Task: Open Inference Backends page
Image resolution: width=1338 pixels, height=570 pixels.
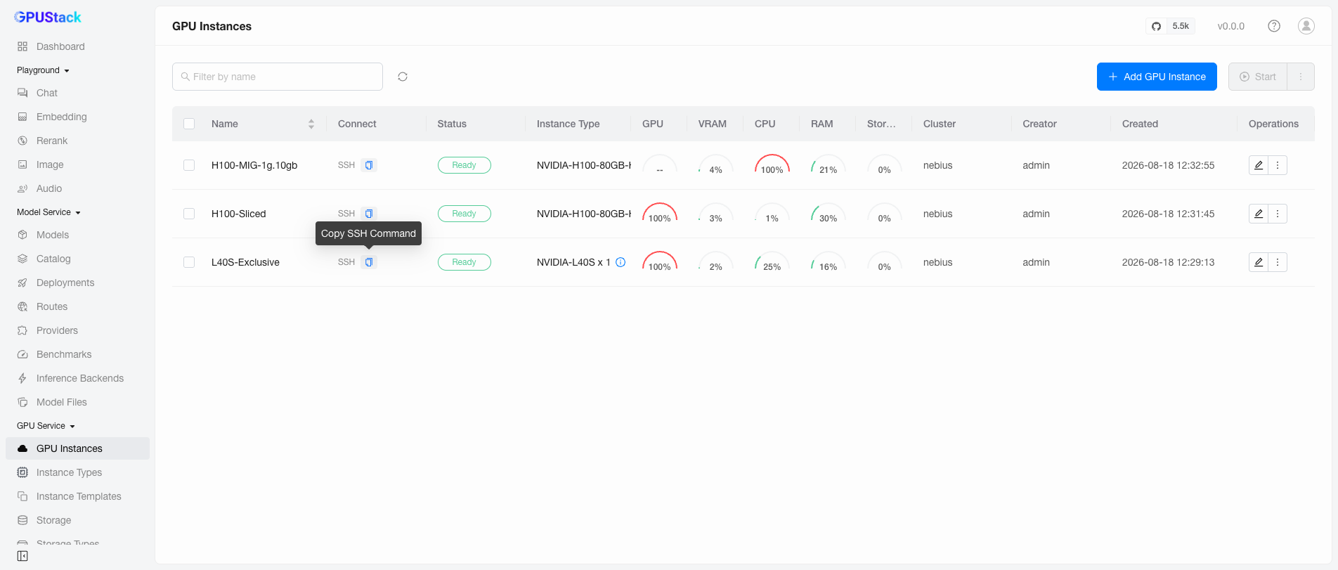Action: (77, 378)
